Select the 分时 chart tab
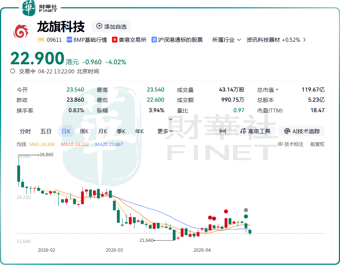The height and width of the screenshot is (272, 340). click(x=25, y=131)
